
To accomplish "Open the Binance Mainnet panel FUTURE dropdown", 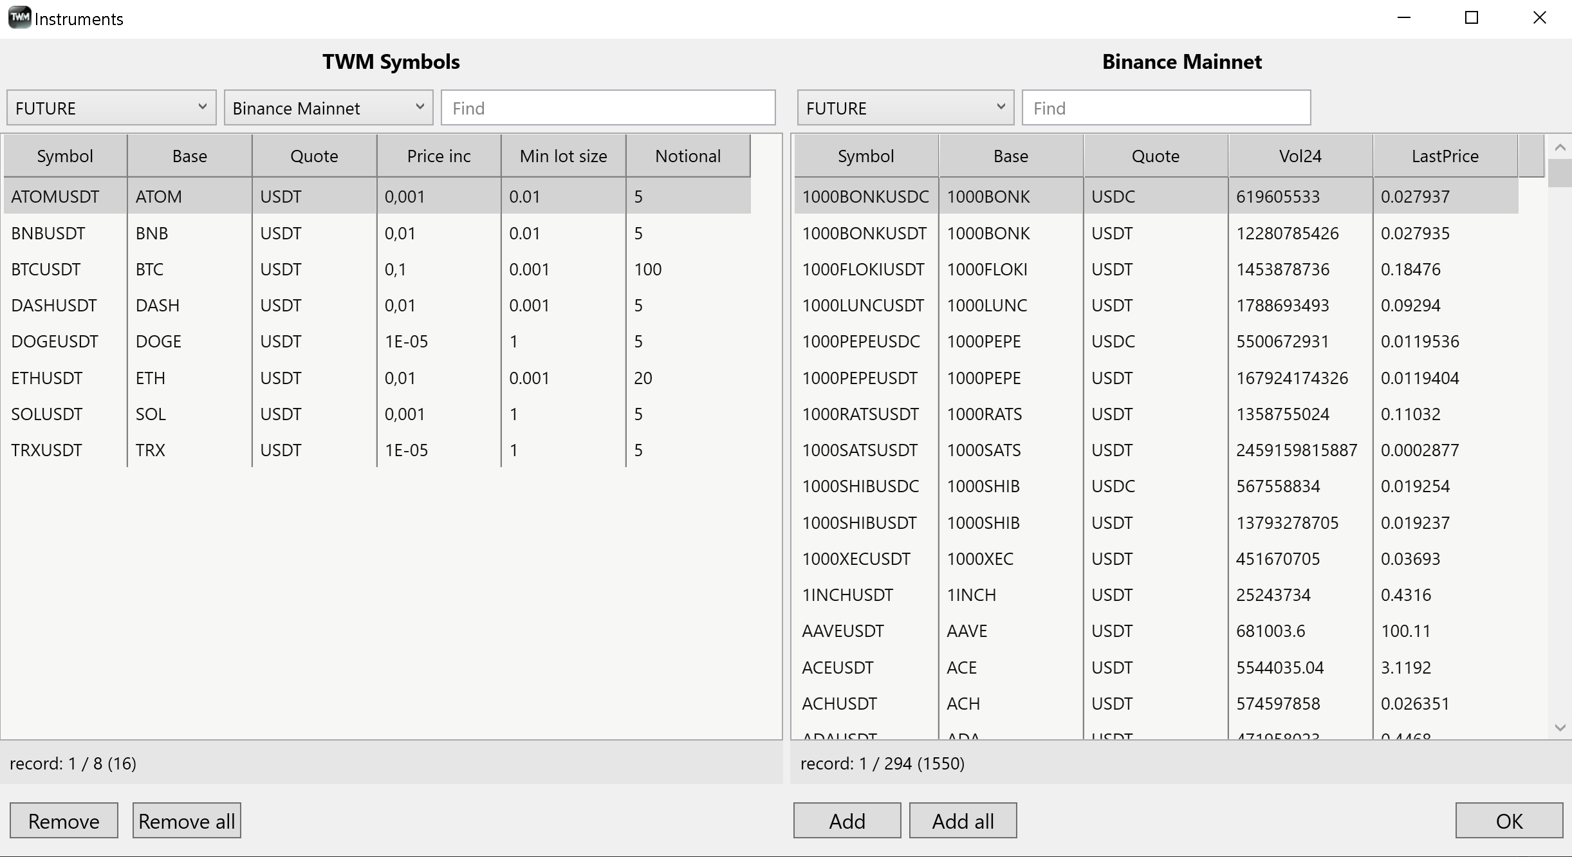I will pyautogui.click(x=905, y=107).
